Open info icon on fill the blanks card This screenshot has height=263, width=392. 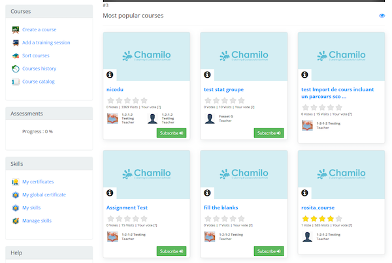207,193
